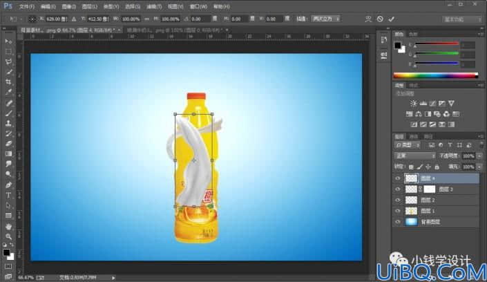Select the Gradient tool
Image resolution: width=487 pixels, height=282 pixels.
point(8,154)
